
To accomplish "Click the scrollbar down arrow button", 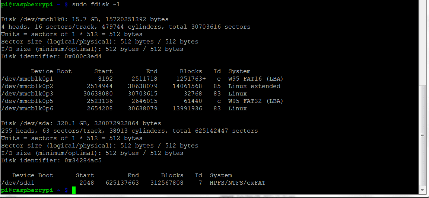I will 422,190.
